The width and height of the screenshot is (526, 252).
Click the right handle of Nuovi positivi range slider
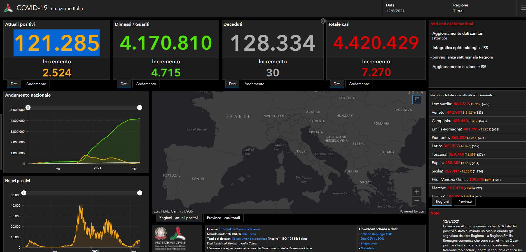[x=140, y=193]
